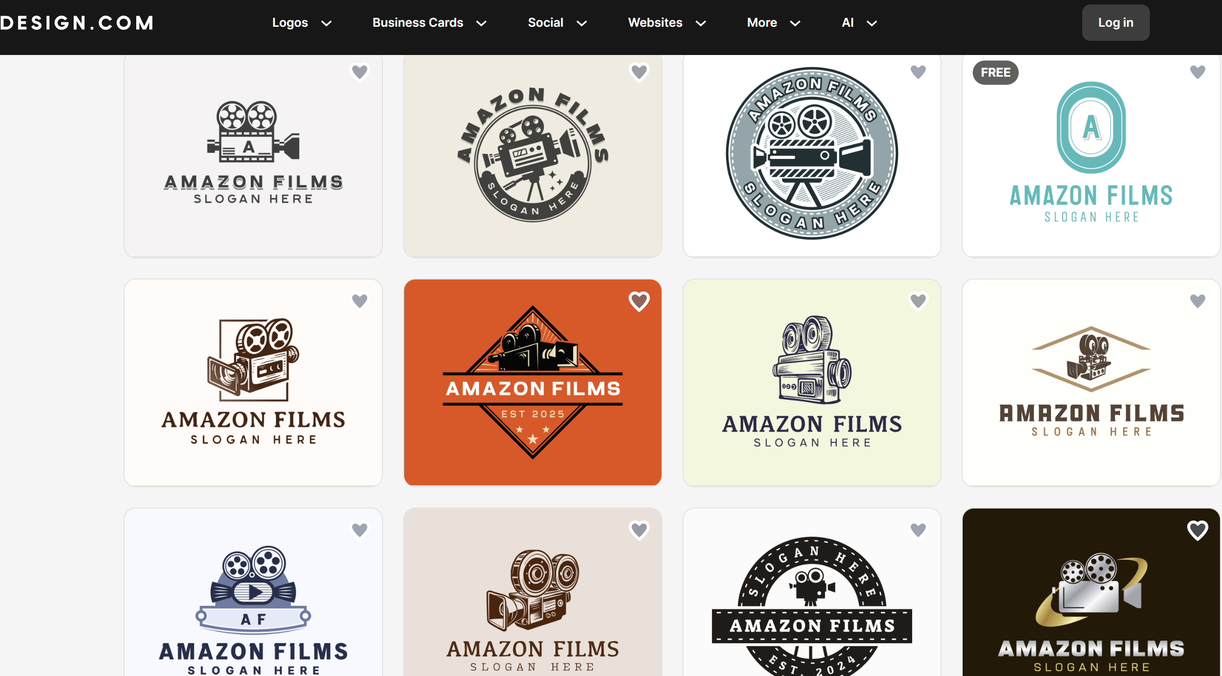Like the blue AF ribbon camera logo
Image resolution: width=1222 pixels, height=676 pixels.
pyautogui.click(x=359, y=530)
